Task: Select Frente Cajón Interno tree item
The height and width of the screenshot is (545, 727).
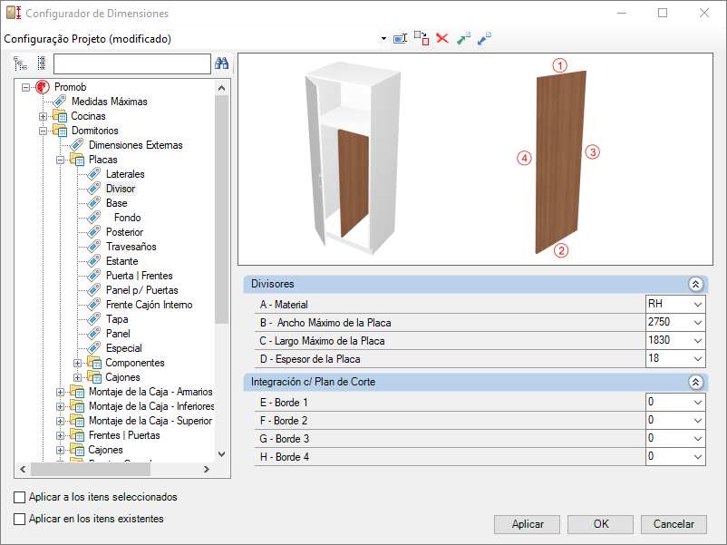Action: 149,305
